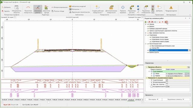The image size is (193, 108).
Task: Collapse Точки привязки node
Action: coord(149,71)
